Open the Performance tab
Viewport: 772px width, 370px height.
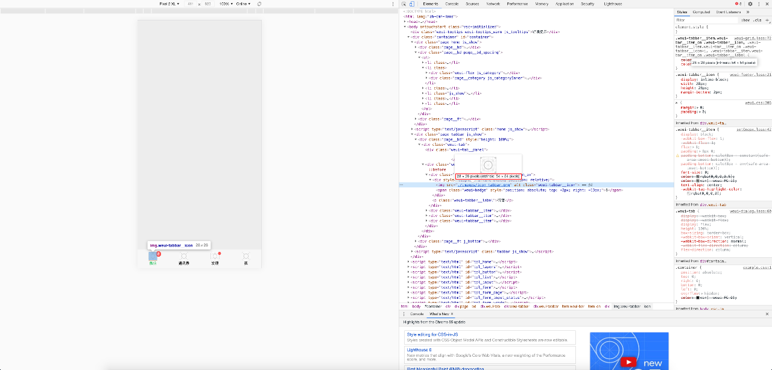pyautogui.click(x=517, y=4)
